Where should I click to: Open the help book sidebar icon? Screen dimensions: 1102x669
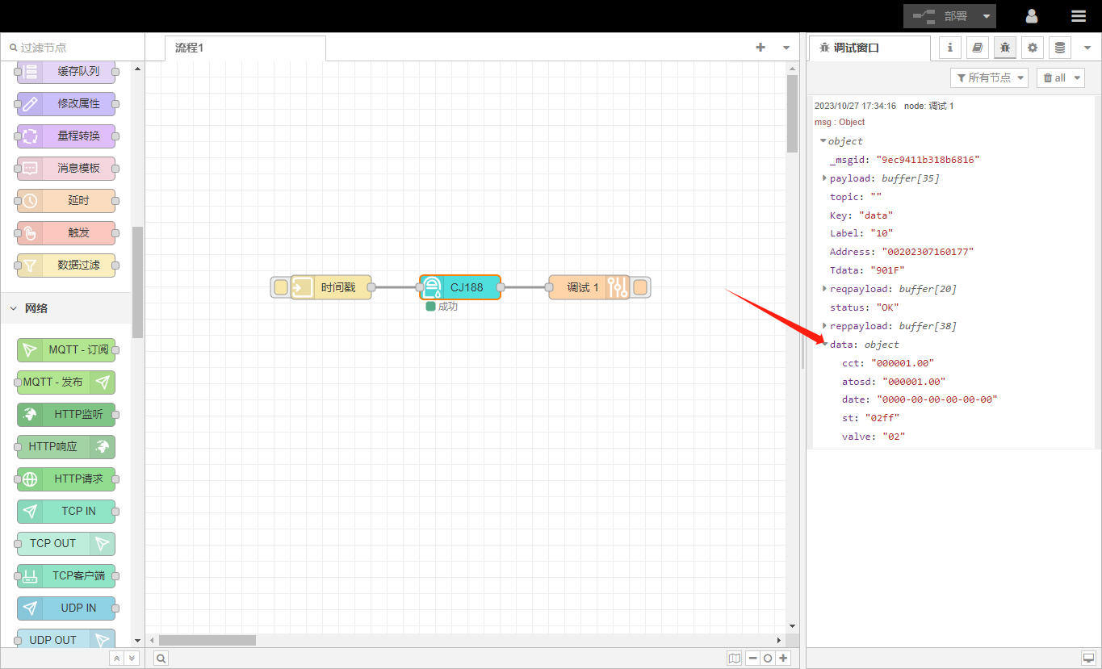click(x=978, y=48)
